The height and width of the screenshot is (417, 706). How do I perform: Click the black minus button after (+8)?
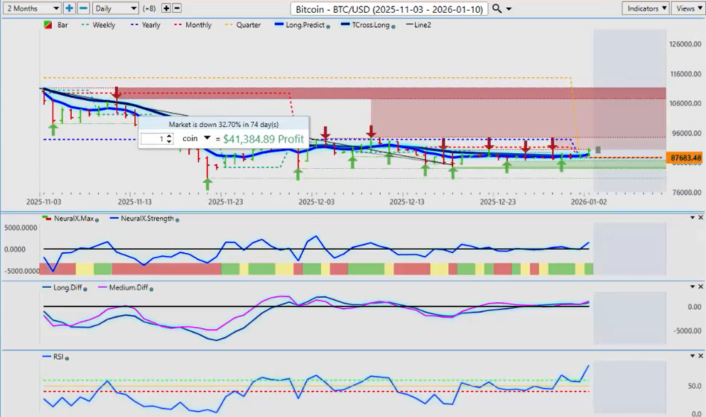pyautogui.click(x=177, y=9)
